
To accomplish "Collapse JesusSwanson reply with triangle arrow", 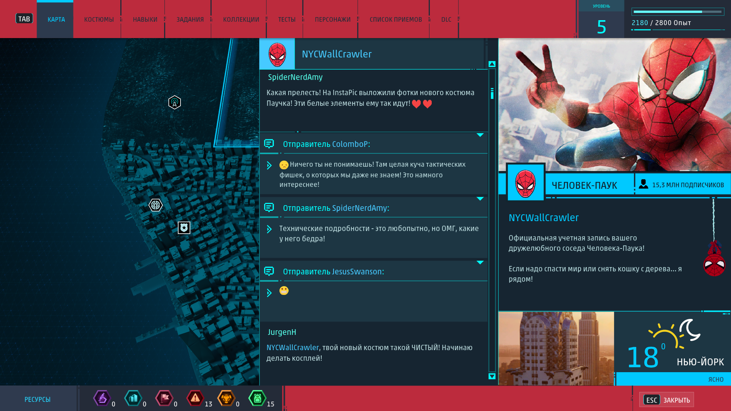I will click(480, 263).
